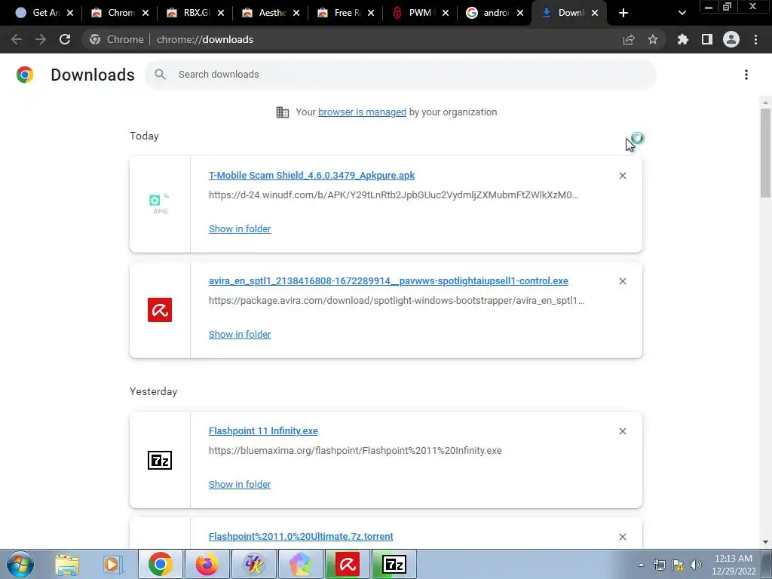The image size is (772, 579).
Task: Show Flashpoint 11 Infinity.exe in folder
Action: click(240, 485)
